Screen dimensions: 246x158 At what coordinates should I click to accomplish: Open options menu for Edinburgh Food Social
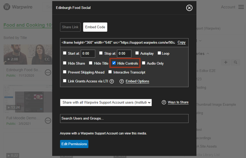click(48, 72)
